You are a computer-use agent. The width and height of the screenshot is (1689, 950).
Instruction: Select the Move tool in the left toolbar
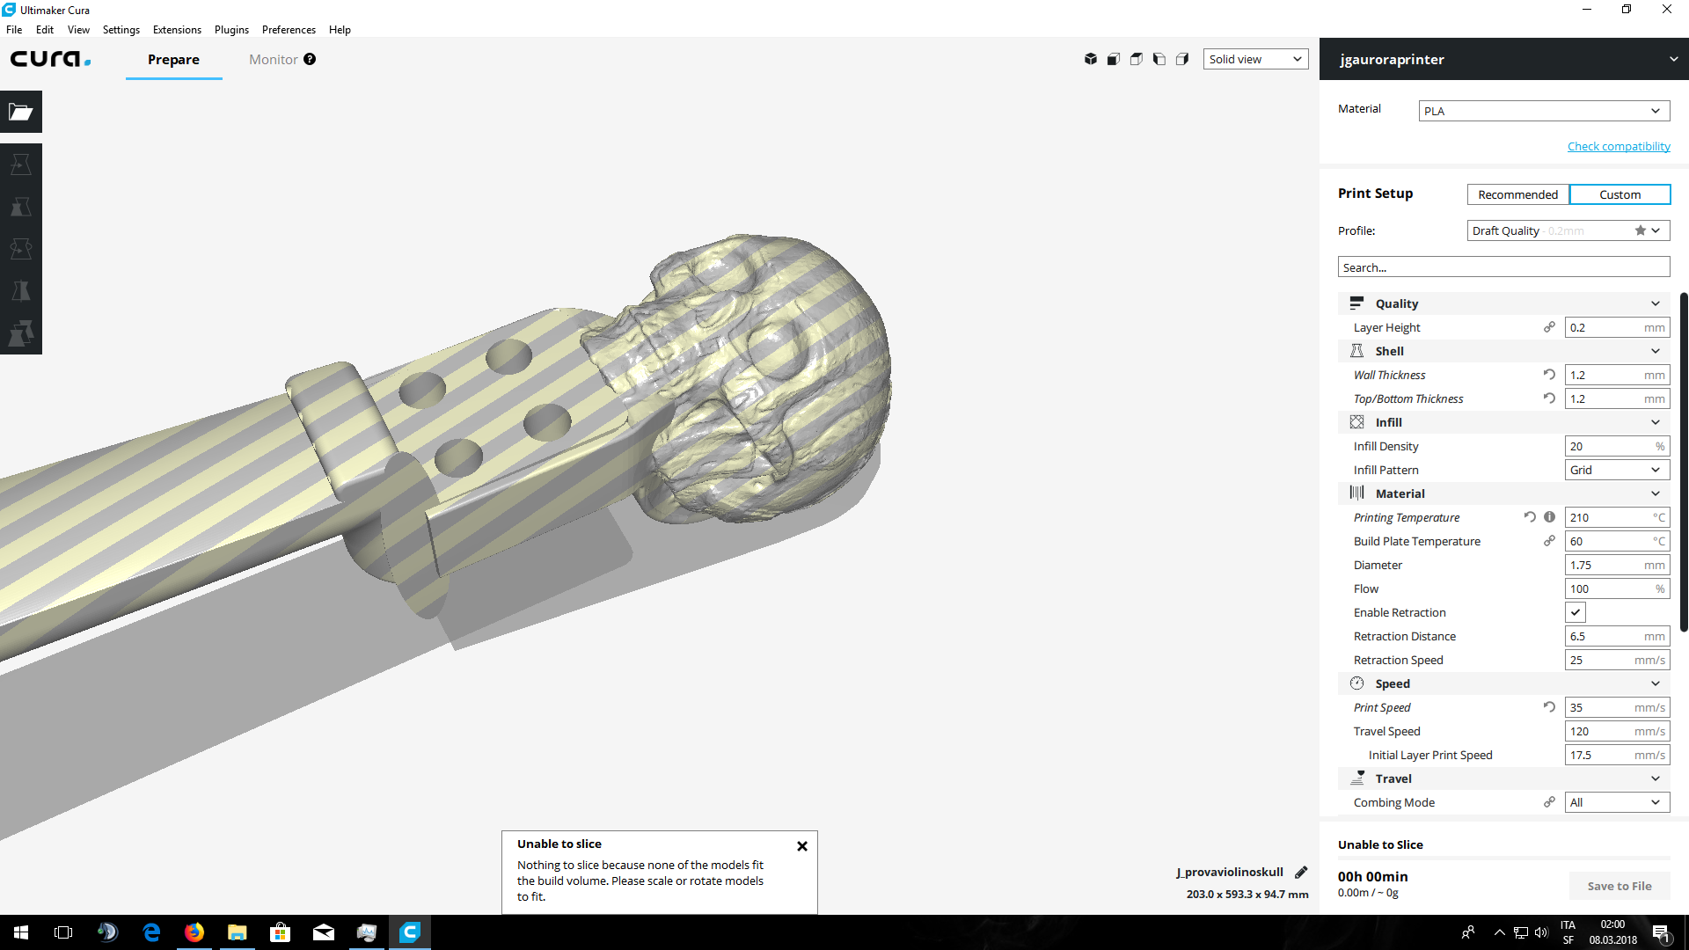[x=21, y=164]
